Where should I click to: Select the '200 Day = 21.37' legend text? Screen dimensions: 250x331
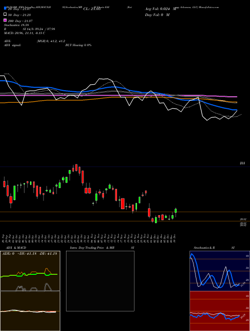[20, 21]
